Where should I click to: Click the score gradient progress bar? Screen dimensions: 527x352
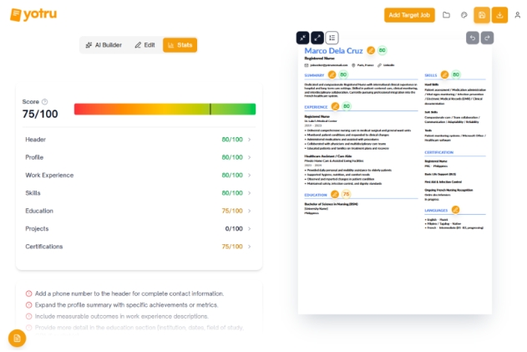coord(165,109)
